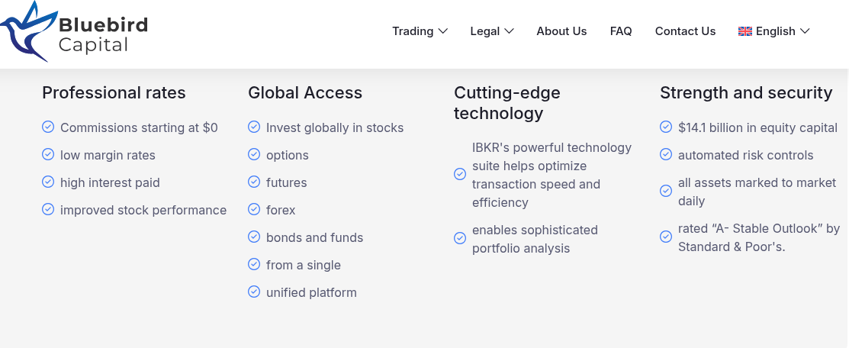Open the Legal dropdown menu
This screenshot has height=348, width=849.
[492, 31]
